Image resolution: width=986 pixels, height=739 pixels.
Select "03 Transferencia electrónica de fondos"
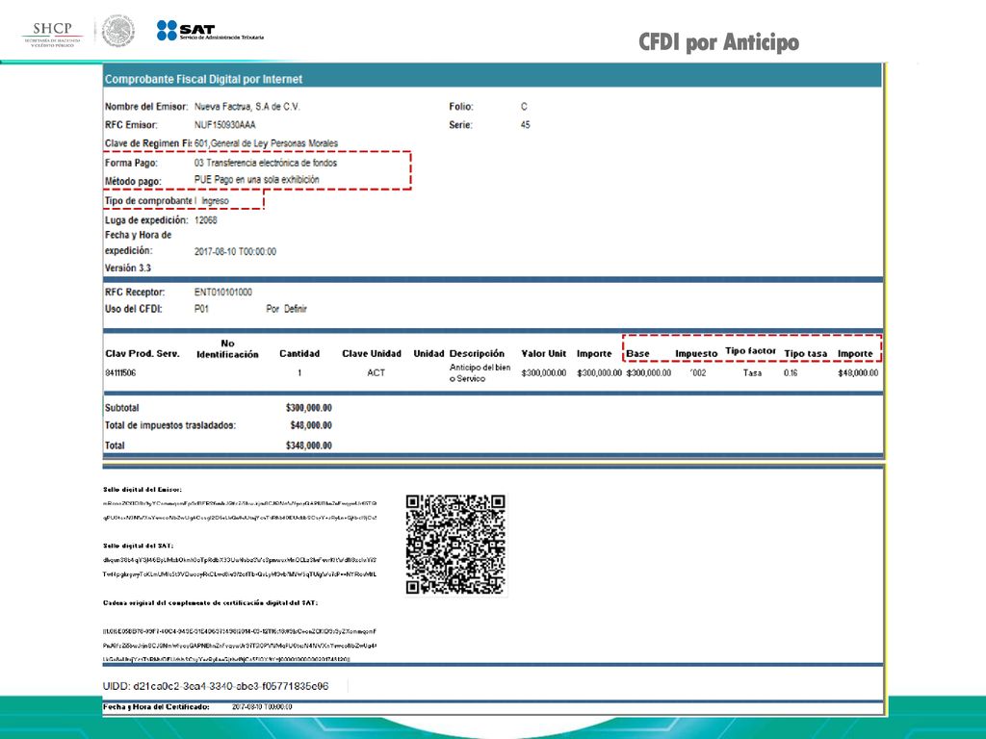coord(266,163)
